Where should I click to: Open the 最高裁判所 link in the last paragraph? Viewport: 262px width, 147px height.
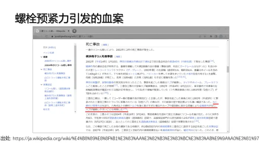point(168,130)
